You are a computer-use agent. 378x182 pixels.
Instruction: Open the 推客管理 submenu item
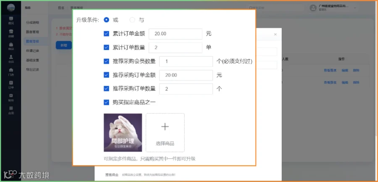tap(32, 32)
